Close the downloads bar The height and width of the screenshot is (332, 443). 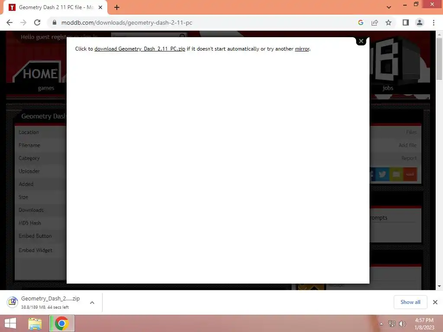pos(435,302)
